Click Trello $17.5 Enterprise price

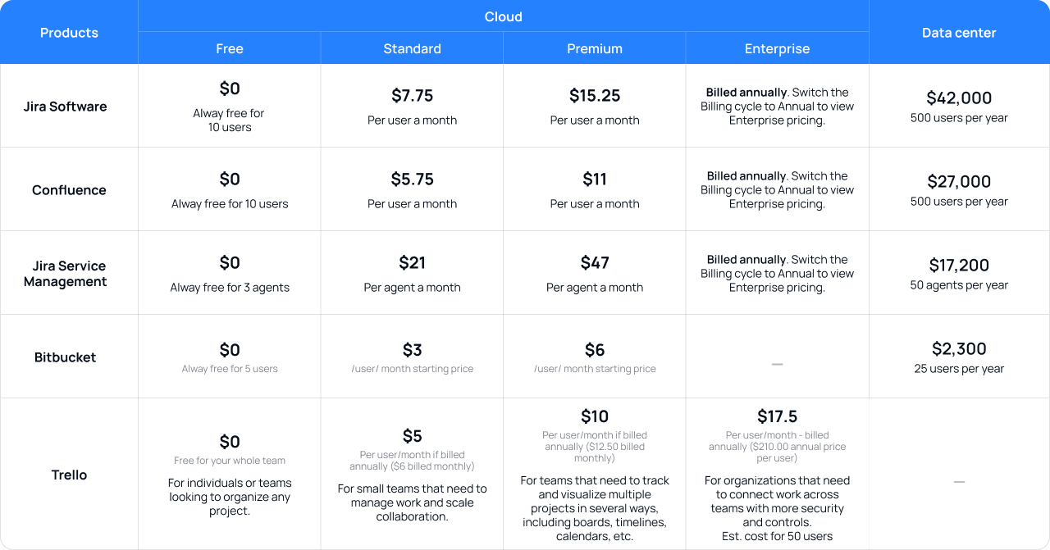pyautogui.click(x=777, y=416)
